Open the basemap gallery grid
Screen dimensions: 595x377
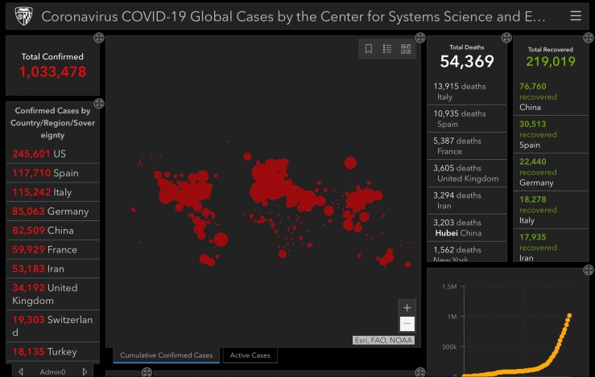click(406, 49)
